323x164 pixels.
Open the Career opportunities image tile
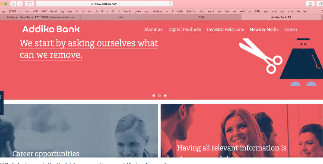tap(79, 131)
